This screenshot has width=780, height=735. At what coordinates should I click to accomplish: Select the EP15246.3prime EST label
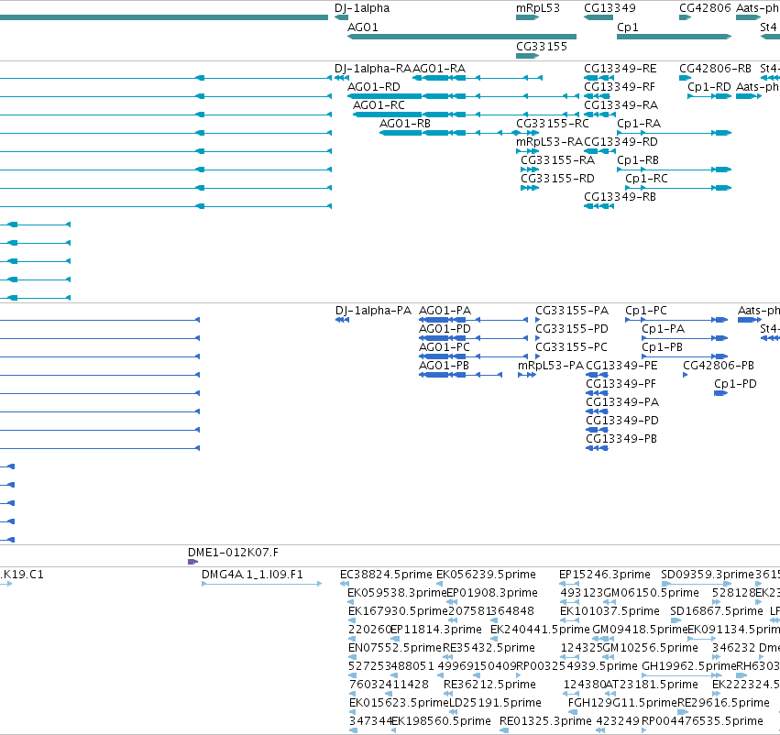tap(604, 575)
